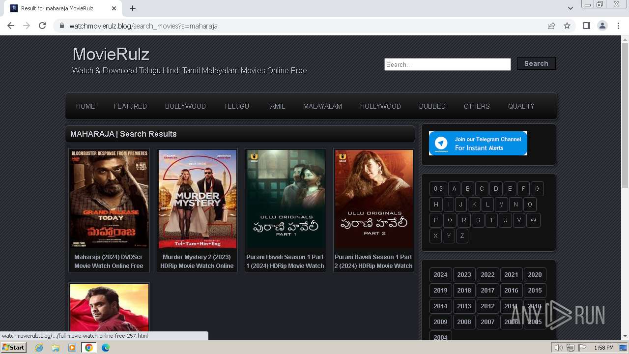
Task: Select year 2018 filter
Action: 464,291
